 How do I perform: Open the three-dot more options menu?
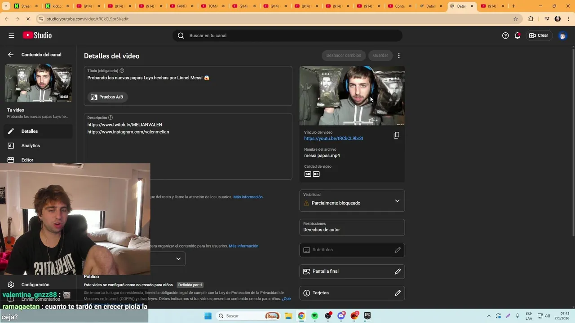(x=399, y=56)
